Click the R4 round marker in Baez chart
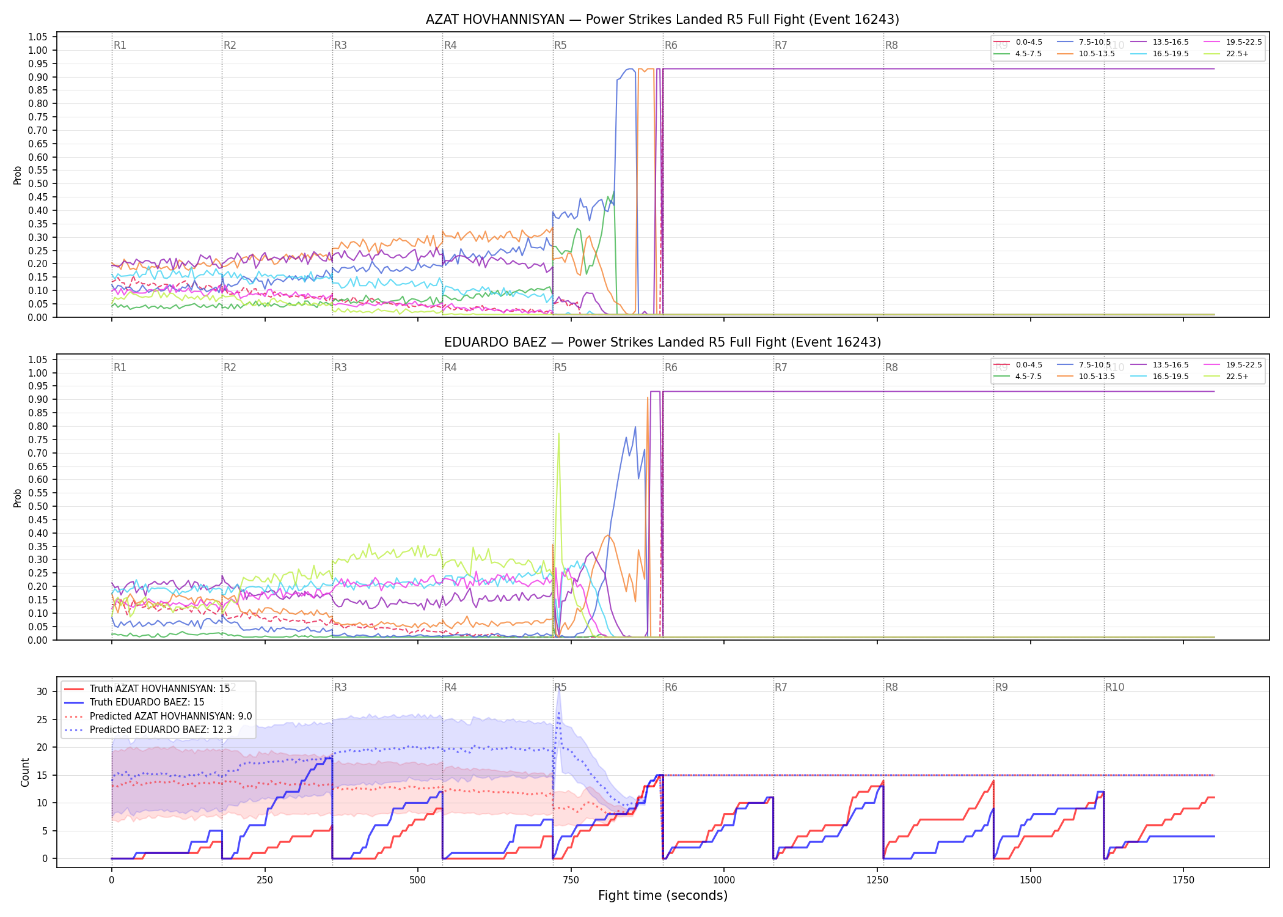 (x=450, y=367)
